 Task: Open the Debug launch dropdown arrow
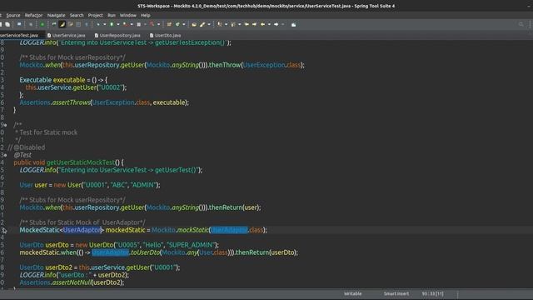104,24
